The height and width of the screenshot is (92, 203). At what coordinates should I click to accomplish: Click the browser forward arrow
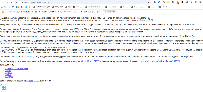(x=7, y=2)
